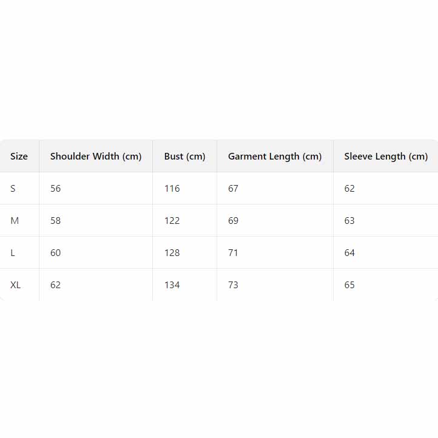The width and height of the screenshot is (438, 438).
Task: Click shoulder width value 56
Action: [x=56, y=189]
